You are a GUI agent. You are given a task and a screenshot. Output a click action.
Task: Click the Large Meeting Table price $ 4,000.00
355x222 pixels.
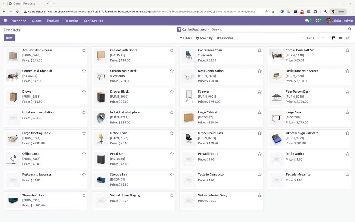(x=33, y=143)
